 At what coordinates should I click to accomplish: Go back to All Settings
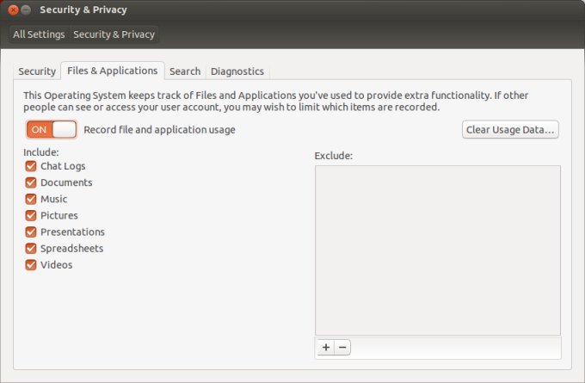pos(39,34)
